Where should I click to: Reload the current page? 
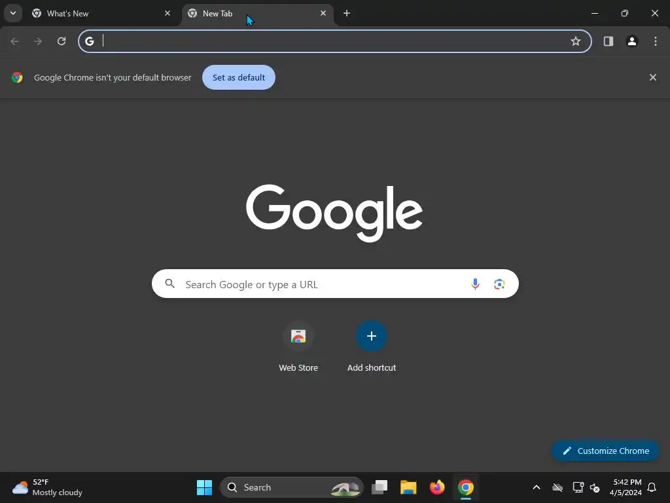62,41
